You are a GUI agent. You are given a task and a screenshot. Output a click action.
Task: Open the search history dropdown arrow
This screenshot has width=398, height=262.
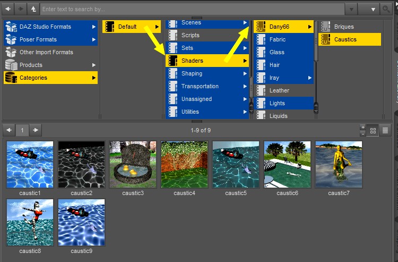[x=351, y=10]
